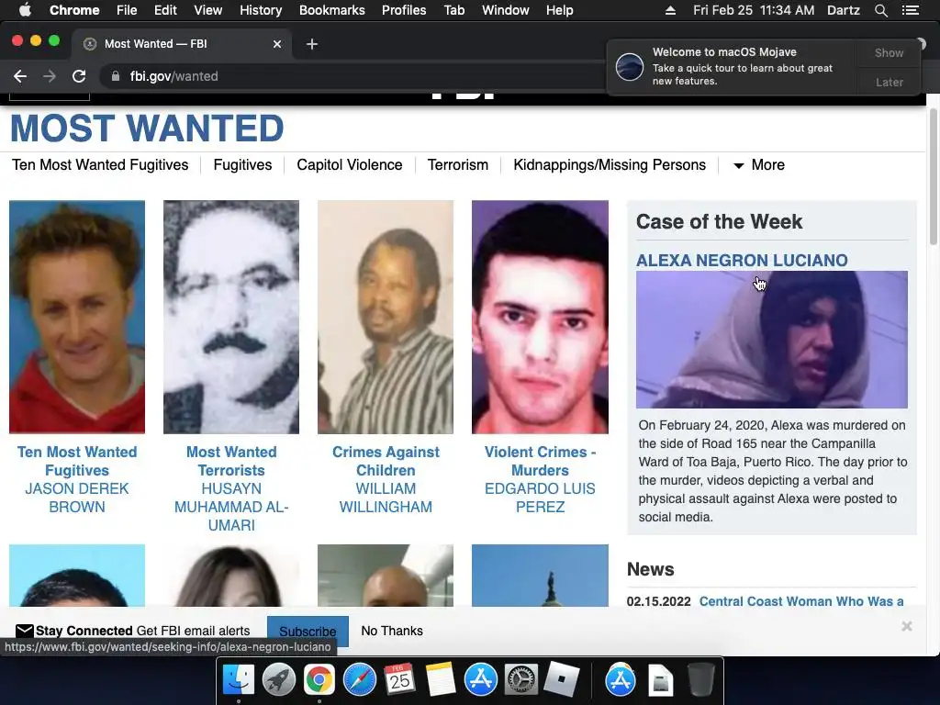Open the History menu

[261, 10]
